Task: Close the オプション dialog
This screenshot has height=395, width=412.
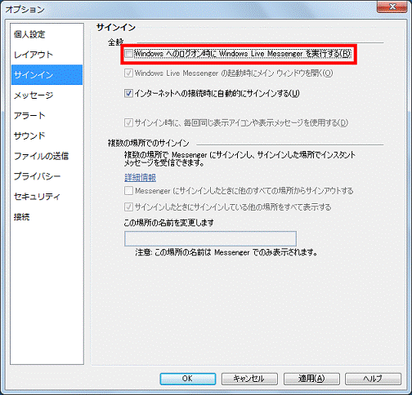Action: coord(392,7)
